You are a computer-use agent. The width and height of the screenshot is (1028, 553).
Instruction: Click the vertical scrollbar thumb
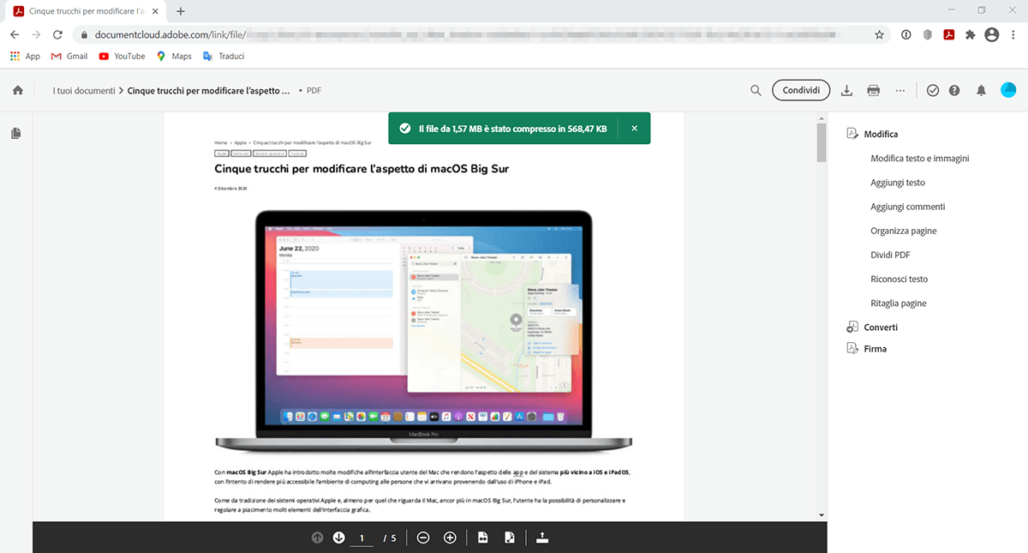click(x=822, y=141)
